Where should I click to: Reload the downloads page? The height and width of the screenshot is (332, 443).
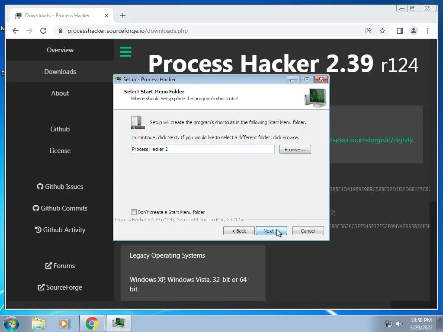point(43,31)
